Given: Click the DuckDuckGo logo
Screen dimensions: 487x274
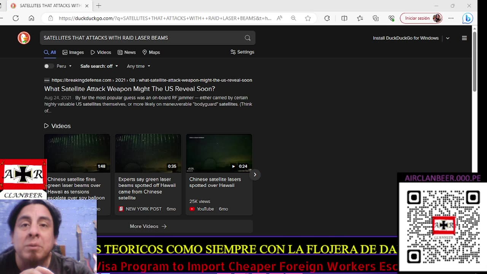Looking at the screenshot, I should click(x=24, y=38).
